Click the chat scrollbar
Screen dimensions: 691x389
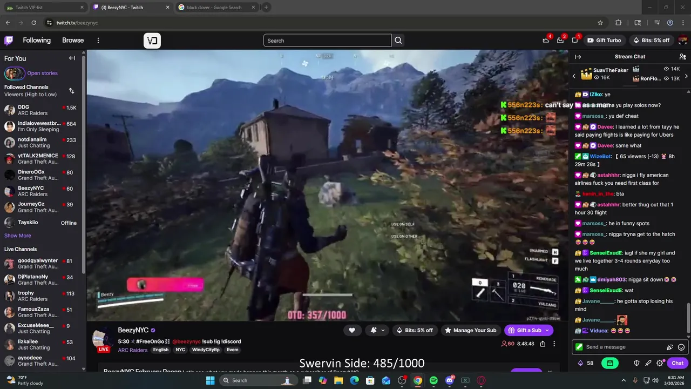688,319
